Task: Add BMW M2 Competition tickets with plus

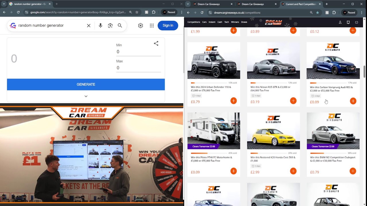Action: pyautogui.click(x=353, y=171)
